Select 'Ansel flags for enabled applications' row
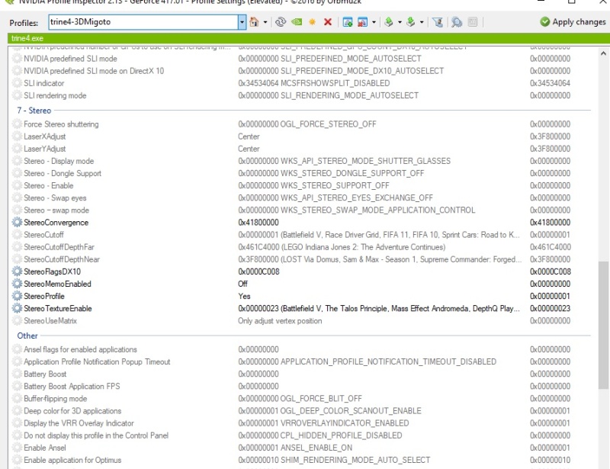The width and height of the screenshot is (610, 469). pos(299,349)
